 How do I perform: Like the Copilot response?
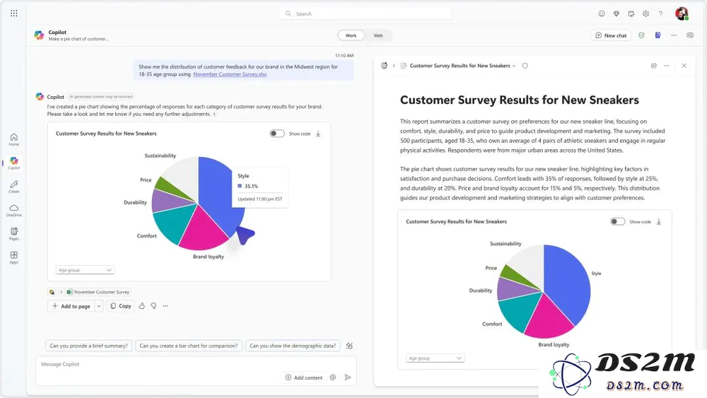coord(141,305)
